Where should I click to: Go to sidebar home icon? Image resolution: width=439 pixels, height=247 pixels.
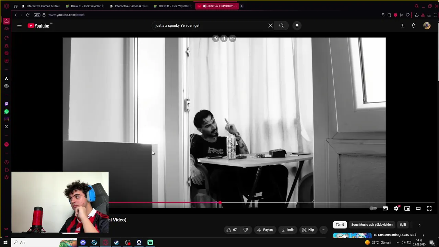click(x=7, y=21)
